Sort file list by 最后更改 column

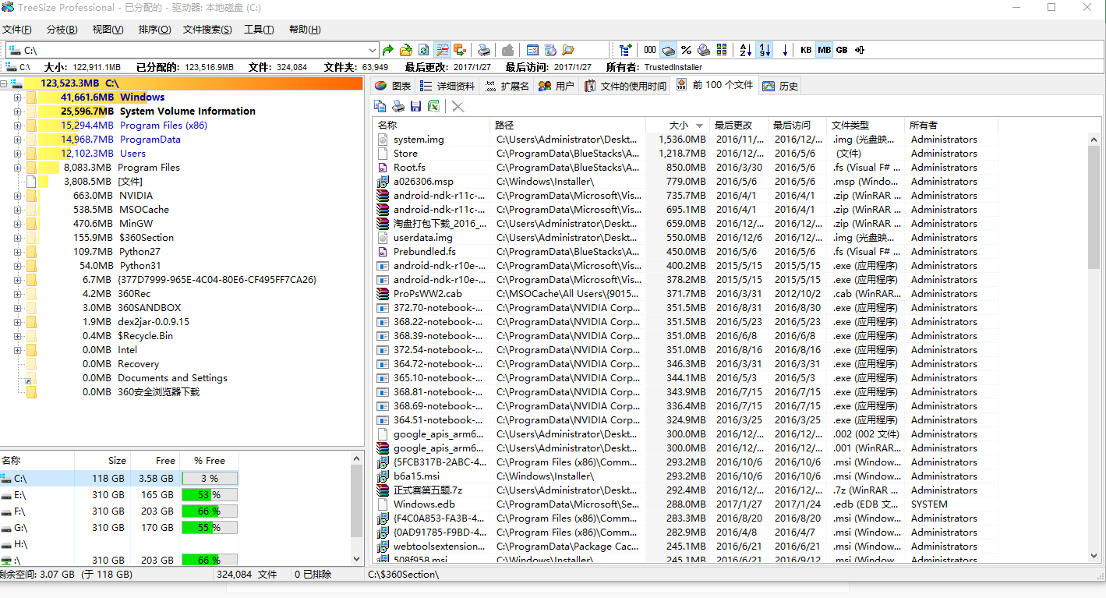coord(740,125)
